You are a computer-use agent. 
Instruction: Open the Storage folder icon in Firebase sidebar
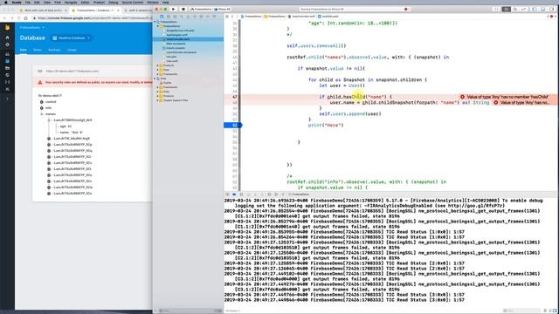click(7, 68)
